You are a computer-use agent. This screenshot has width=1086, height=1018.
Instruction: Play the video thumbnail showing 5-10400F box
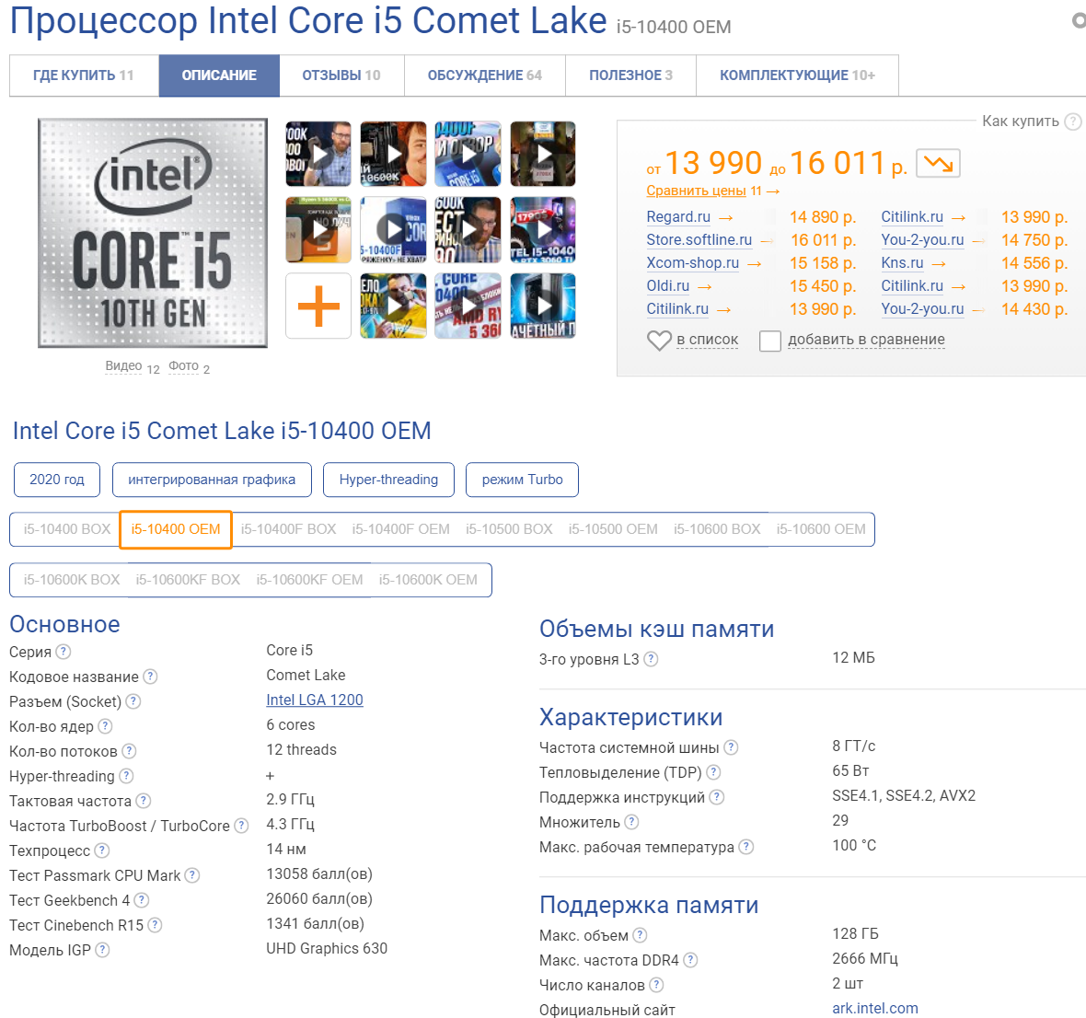tap(393, 230)
